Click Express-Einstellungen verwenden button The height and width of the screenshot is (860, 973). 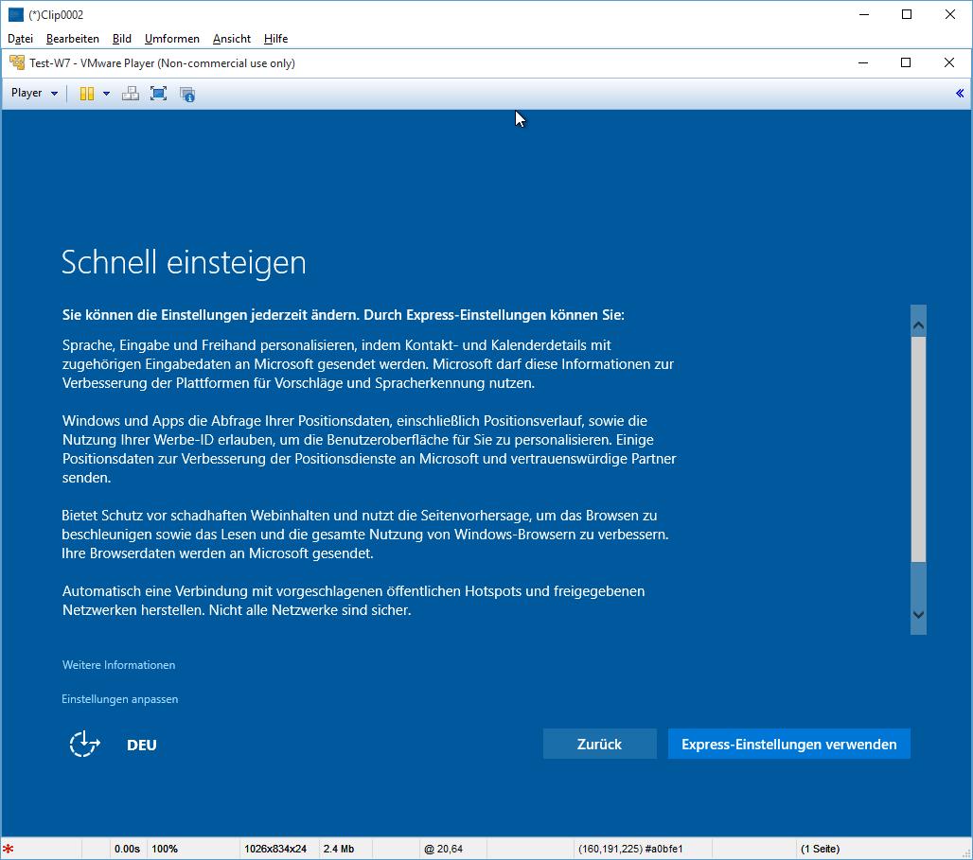coord(788,744)
